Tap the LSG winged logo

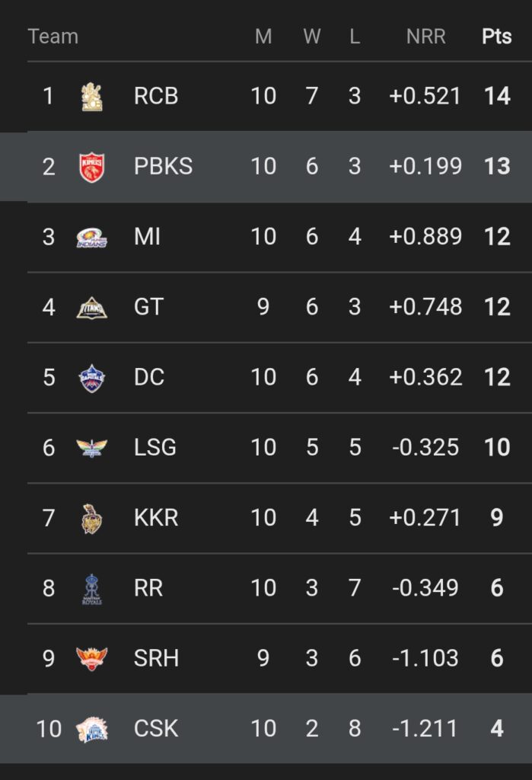tap(92, 448)
